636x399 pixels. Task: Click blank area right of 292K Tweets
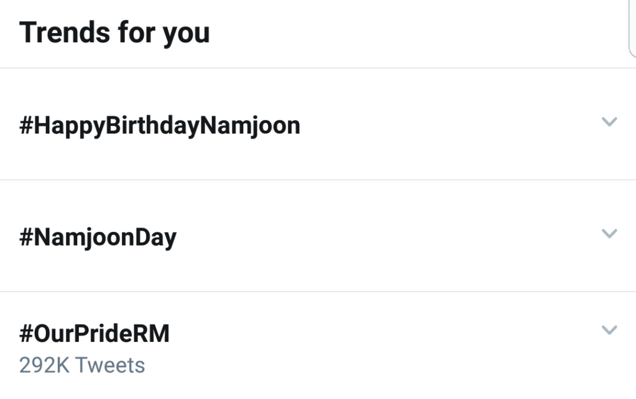point(373,365)
